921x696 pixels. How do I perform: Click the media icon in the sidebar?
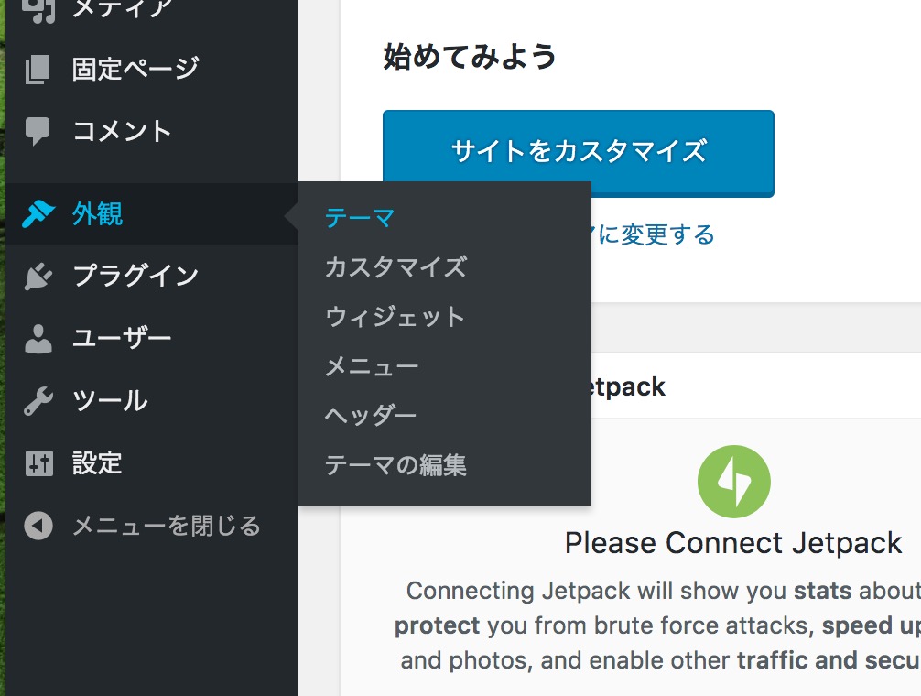[38, 9]
